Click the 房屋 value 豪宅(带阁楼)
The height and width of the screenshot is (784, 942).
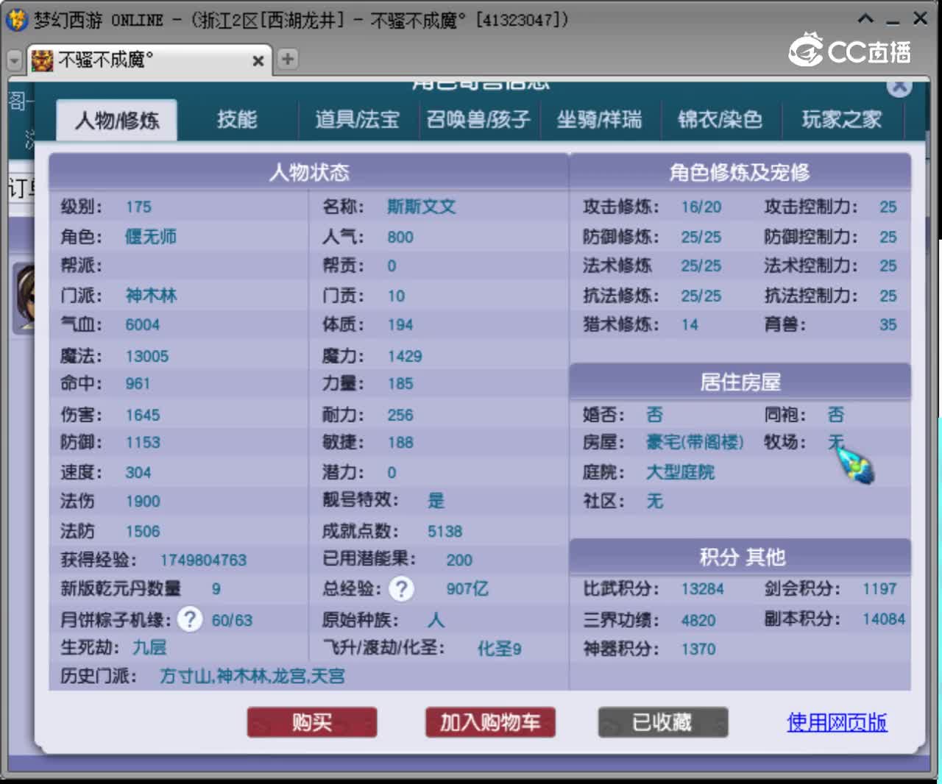pos(695,442)
